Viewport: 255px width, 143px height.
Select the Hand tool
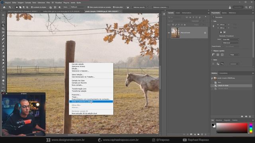point(3,80)
